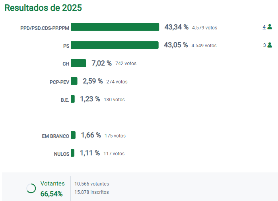Click the 43,05 % percentage for PS
The width and height of the screenshot is (278, 201).
[176, 45]
